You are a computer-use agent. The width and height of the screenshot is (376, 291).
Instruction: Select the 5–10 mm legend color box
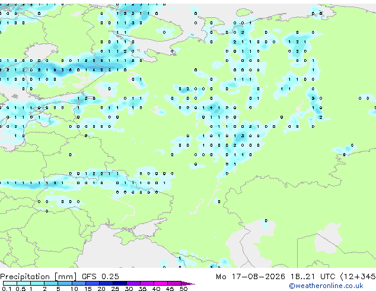coord(65,283)
